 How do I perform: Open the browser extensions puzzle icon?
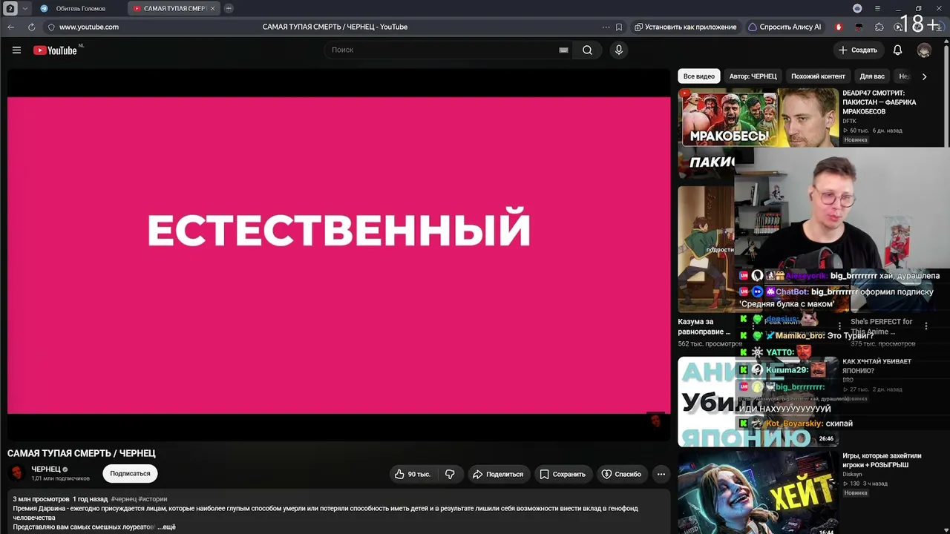pos(879,27)
